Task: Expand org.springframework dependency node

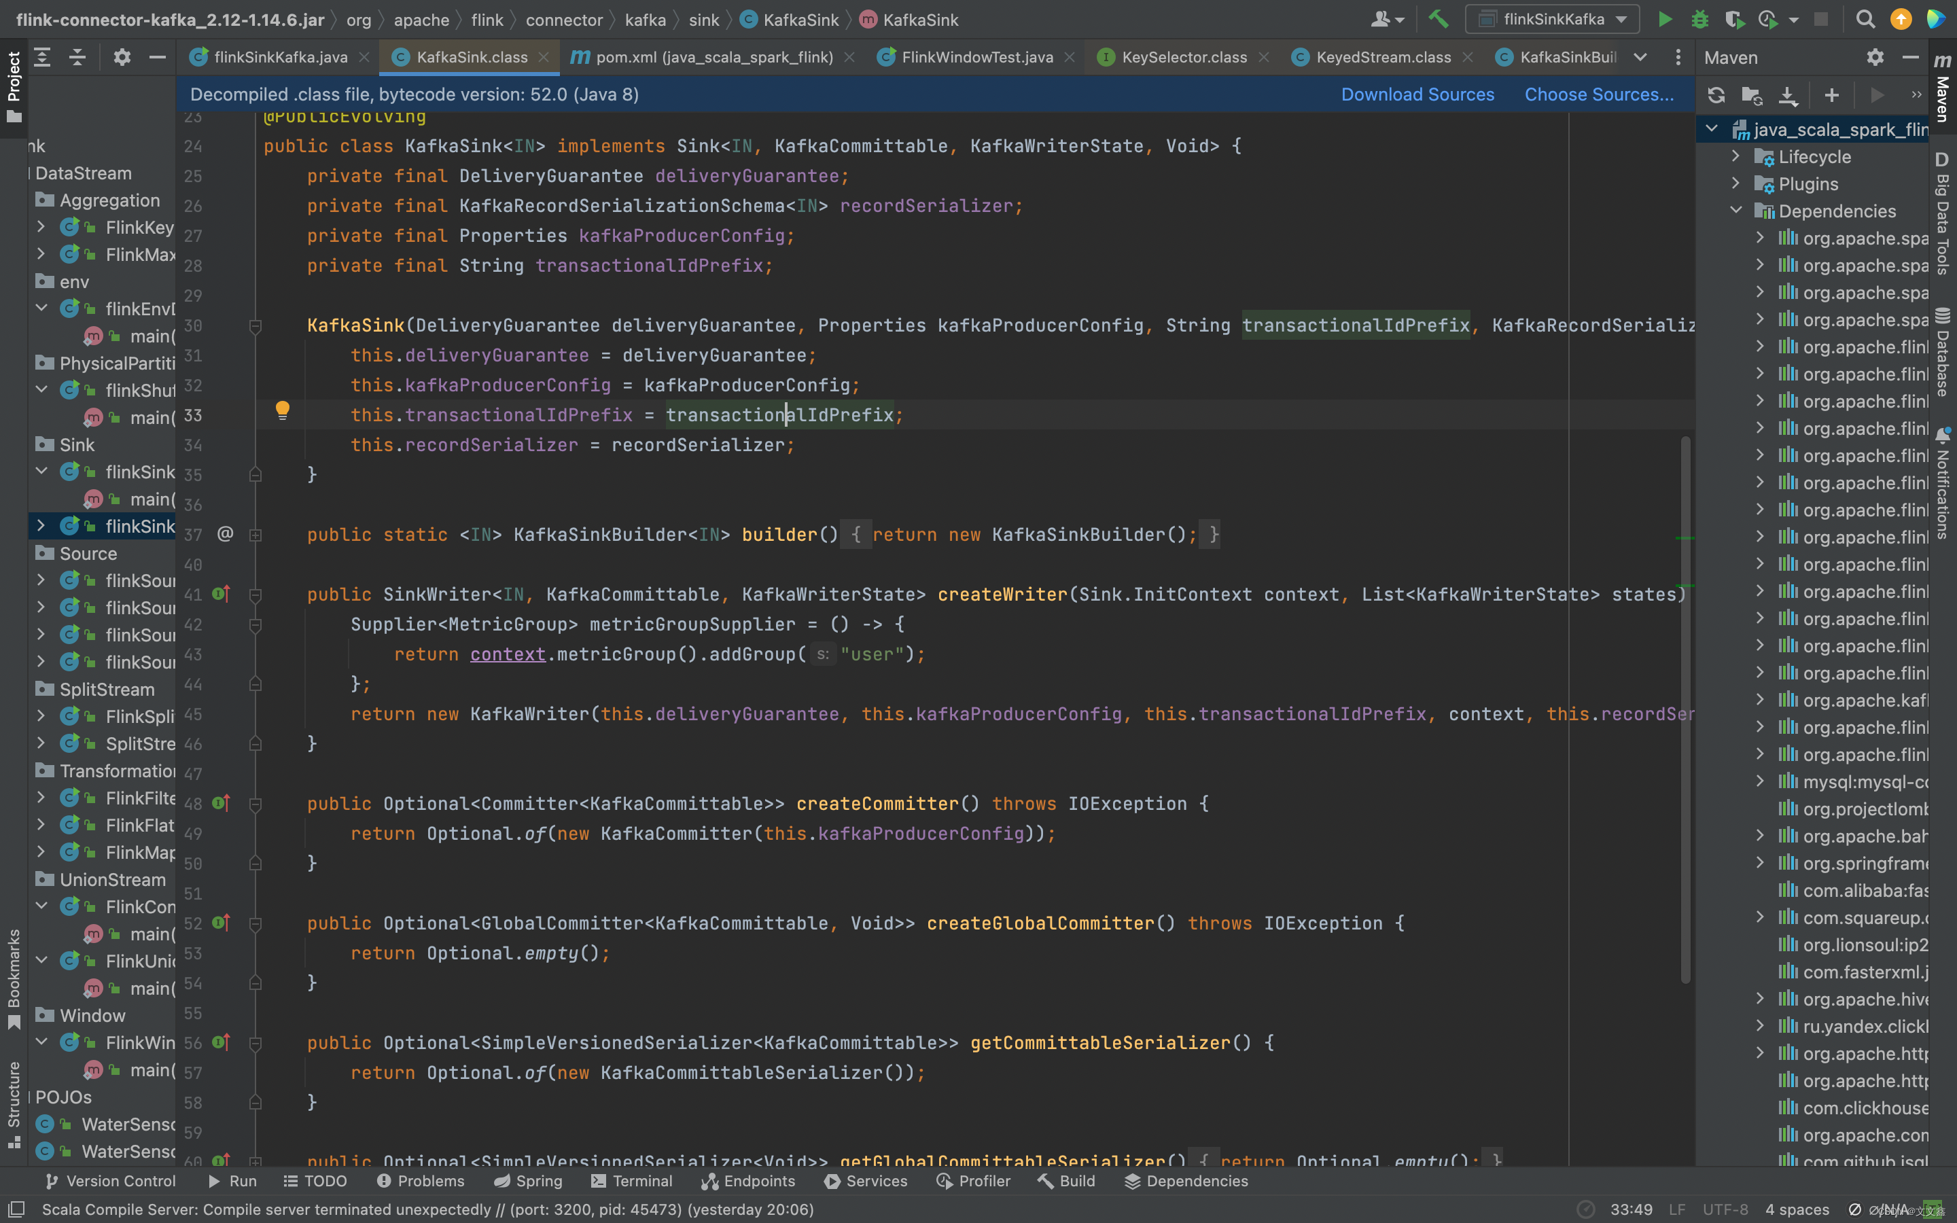Action: [1760, 863]
